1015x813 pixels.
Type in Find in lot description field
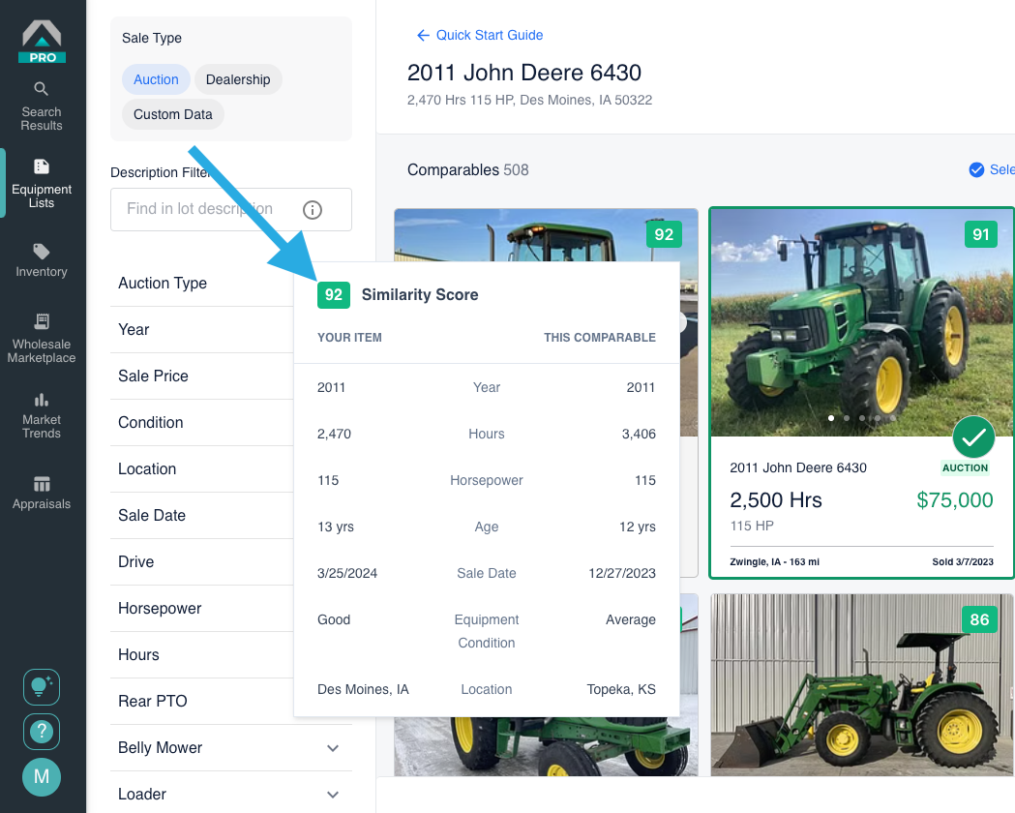[231, 210]
